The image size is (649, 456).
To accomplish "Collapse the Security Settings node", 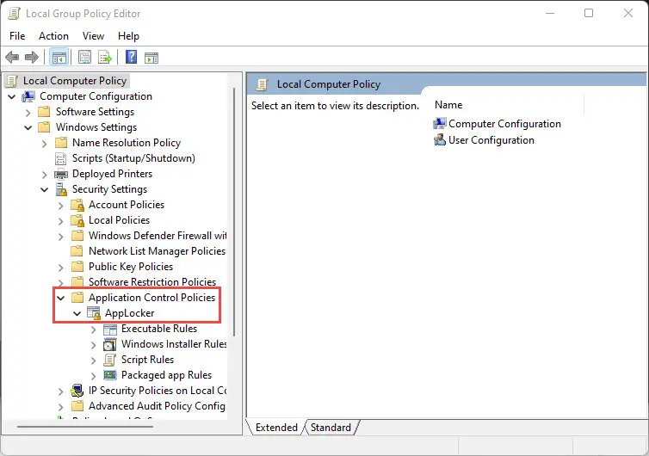I will [44, 190].
